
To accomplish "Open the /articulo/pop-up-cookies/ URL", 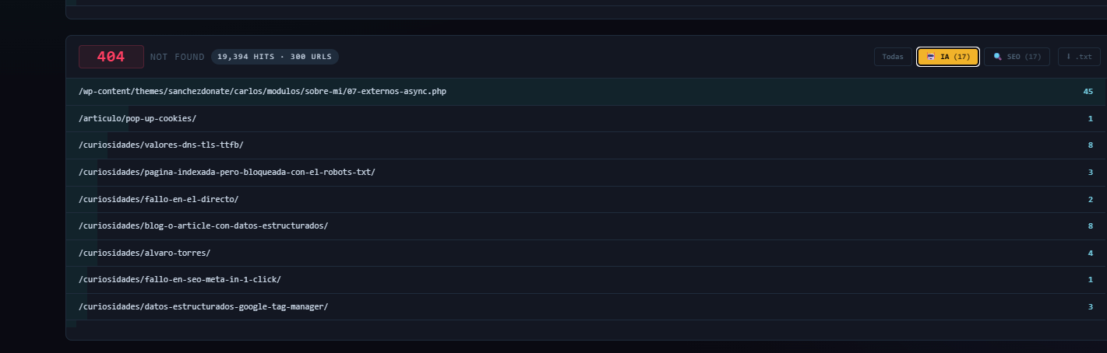I will click(138, 119).
